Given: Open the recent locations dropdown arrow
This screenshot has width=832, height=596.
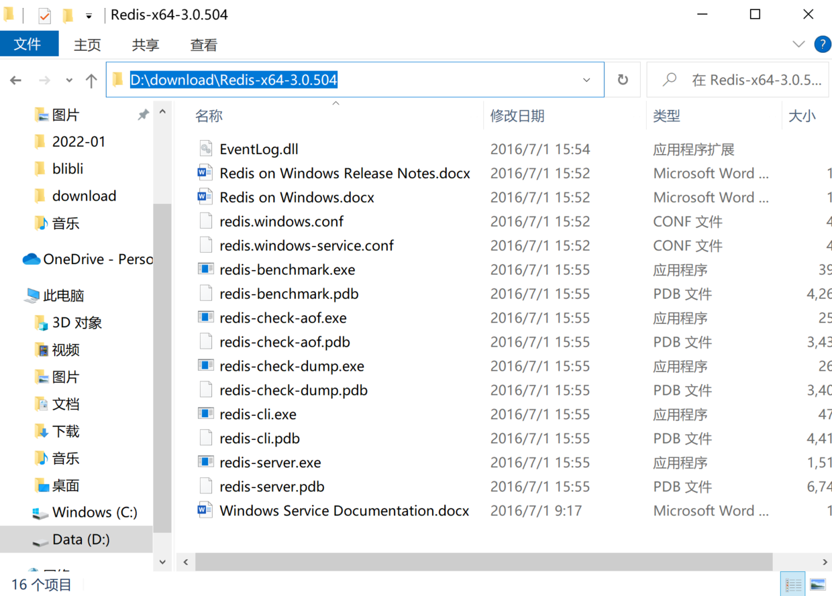Looking at the screenshot, I should pos(69,80).
